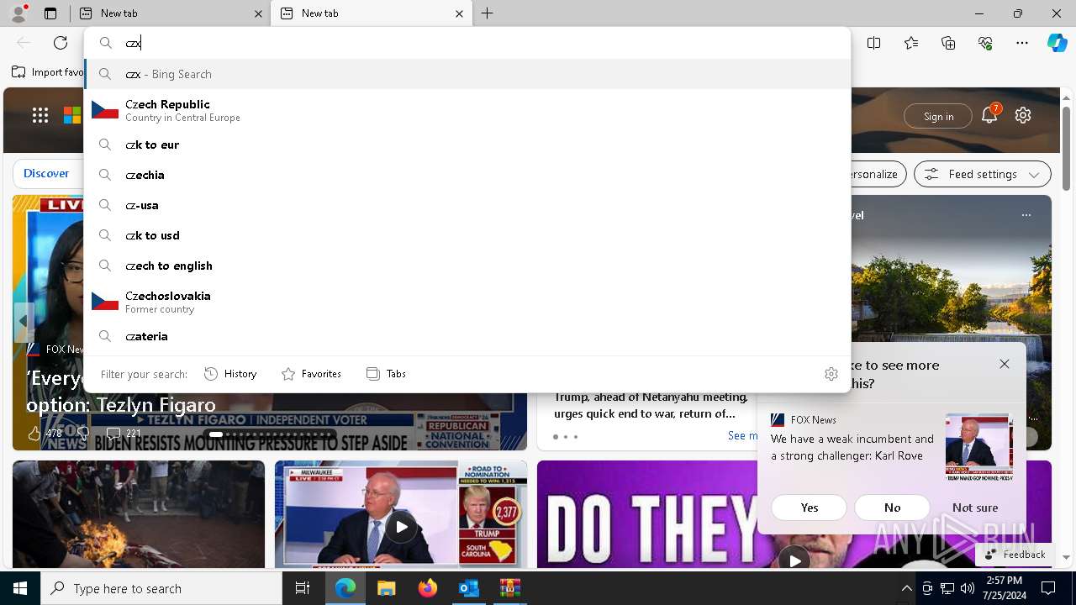This screenshot has height=605, width=1076.
Task: Select 'cz-usa' suggestion
Action: point(467,205)
